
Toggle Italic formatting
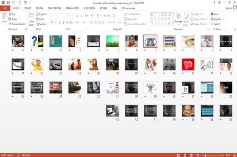pos(56,22)
